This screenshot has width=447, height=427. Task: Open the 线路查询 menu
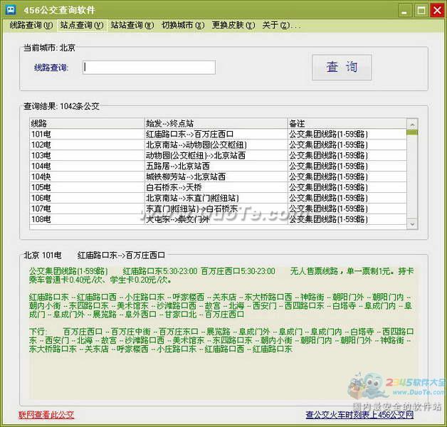[x=31, y=26]
